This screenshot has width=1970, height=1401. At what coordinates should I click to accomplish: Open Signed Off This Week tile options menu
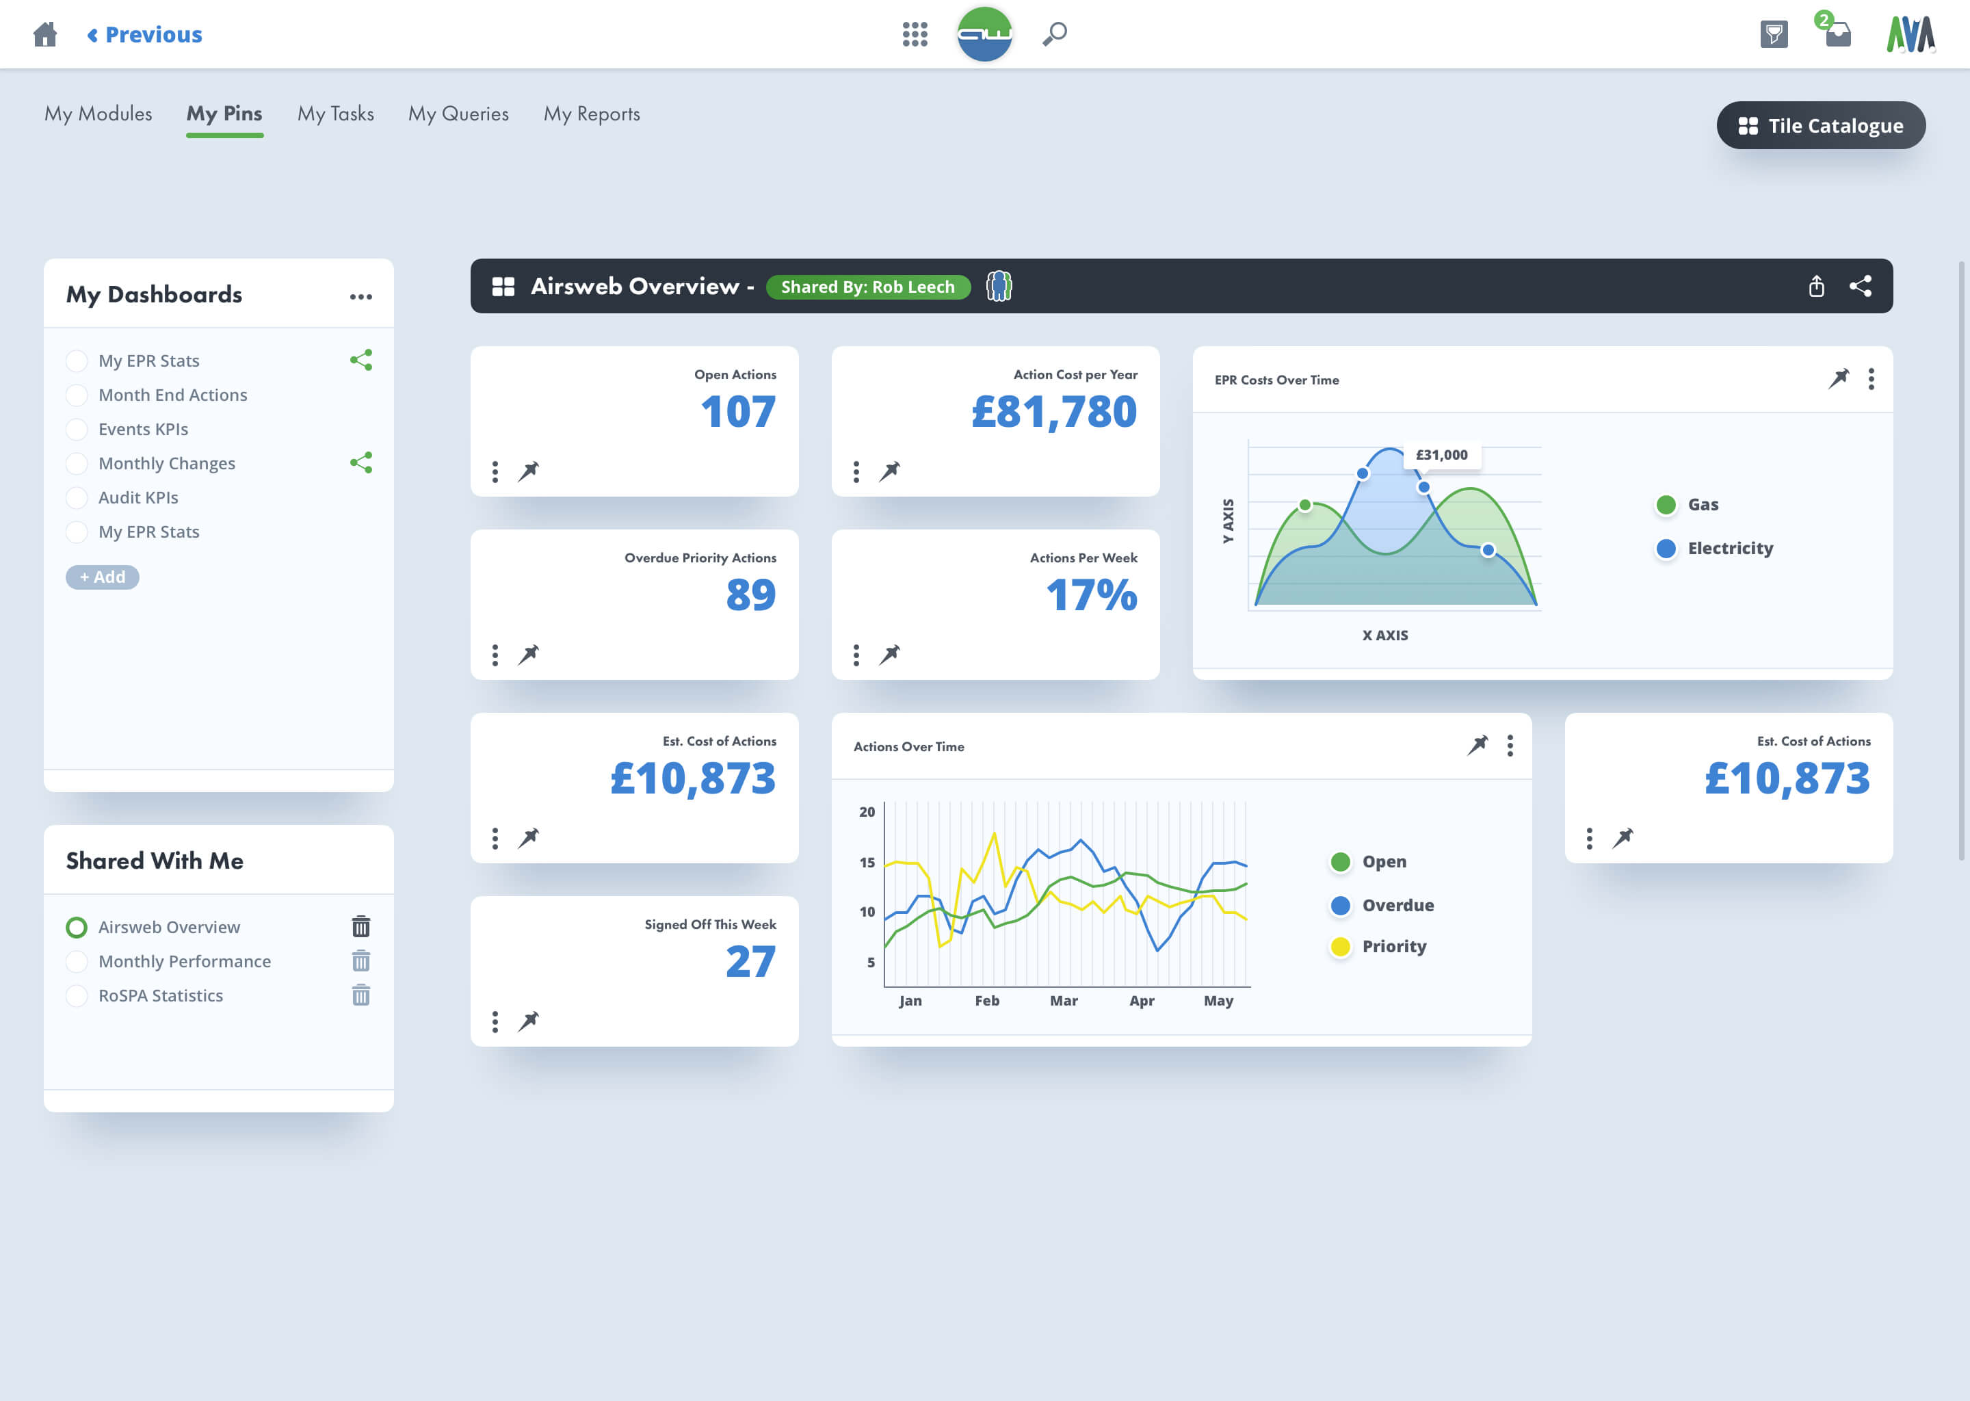(x=495, y=1021)
